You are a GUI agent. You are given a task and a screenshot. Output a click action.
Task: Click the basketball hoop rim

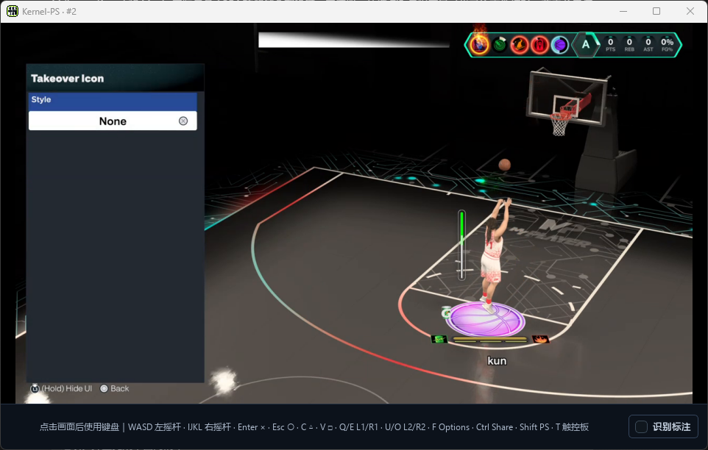click(x=559, y=116)
